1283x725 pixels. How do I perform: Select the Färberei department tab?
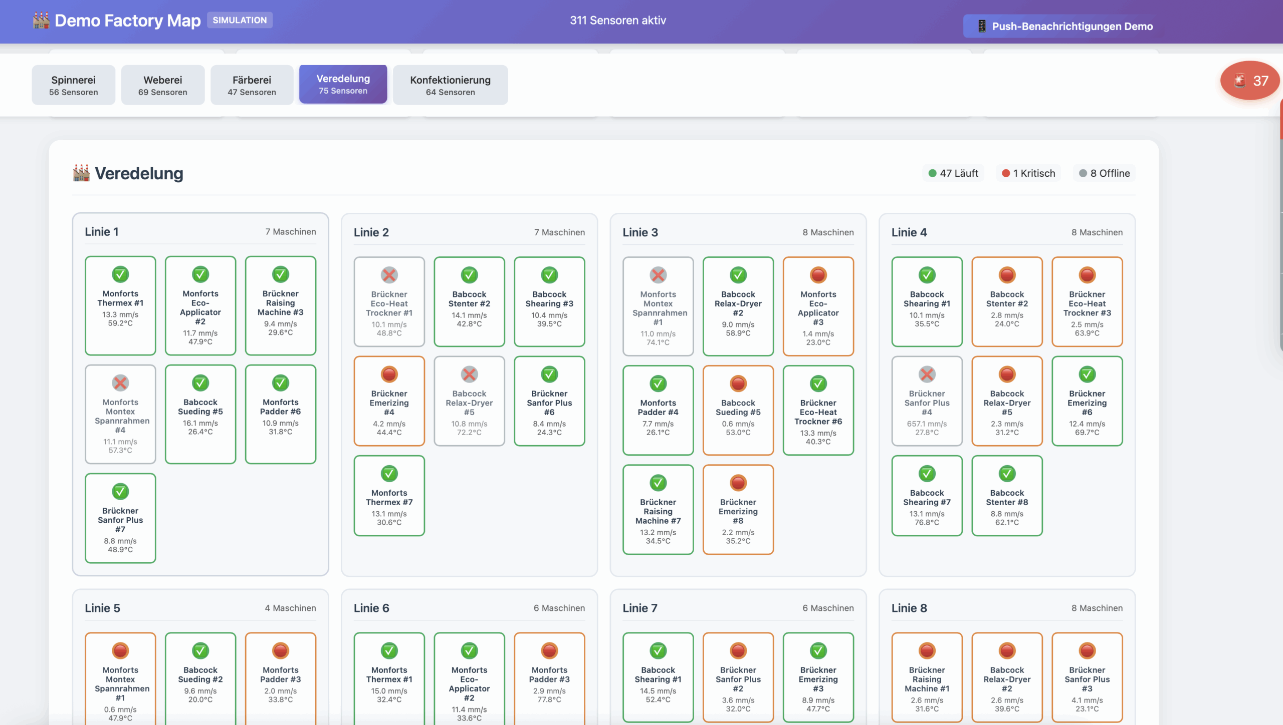pyautogui.click(x=252, y=85)
